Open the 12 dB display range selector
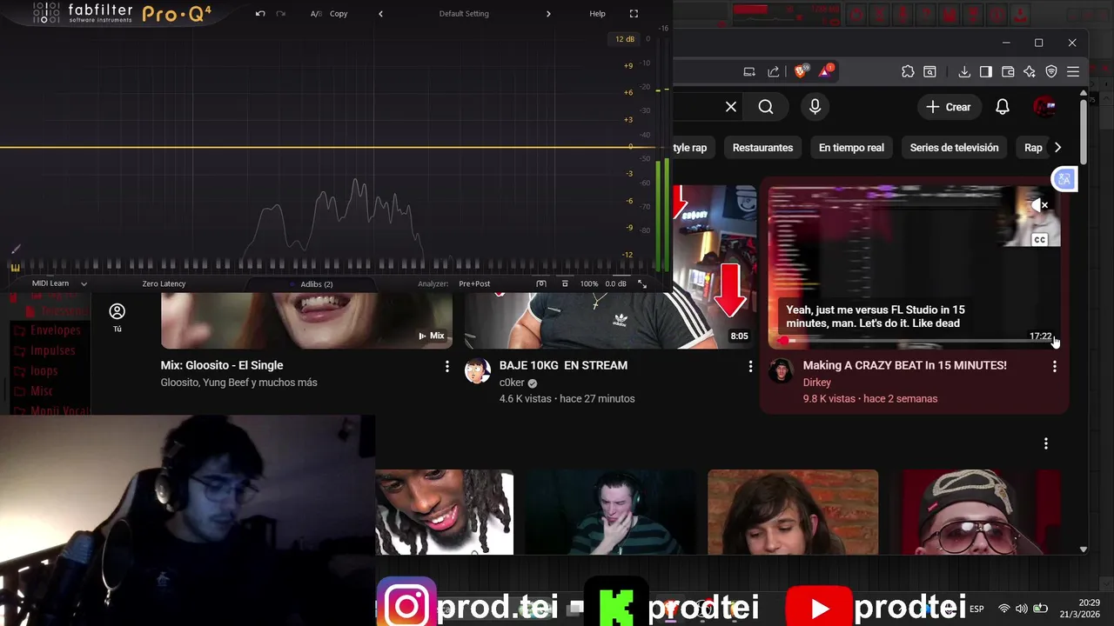 coord(625,39)
